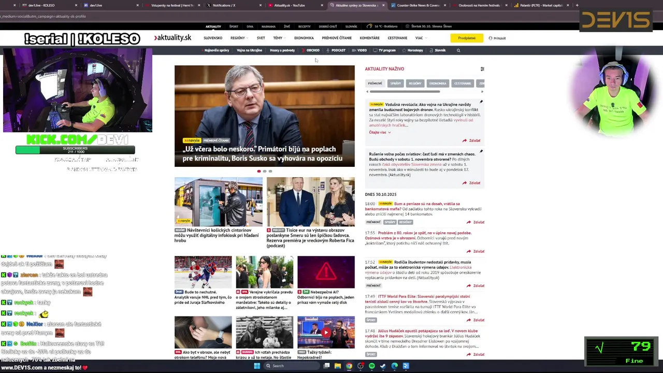The height and width of the screenshot is (373, 663).
Task: Share the 'Vzdušná revolúcia' article via Zdieľať
Action: [x=471, y=140]
